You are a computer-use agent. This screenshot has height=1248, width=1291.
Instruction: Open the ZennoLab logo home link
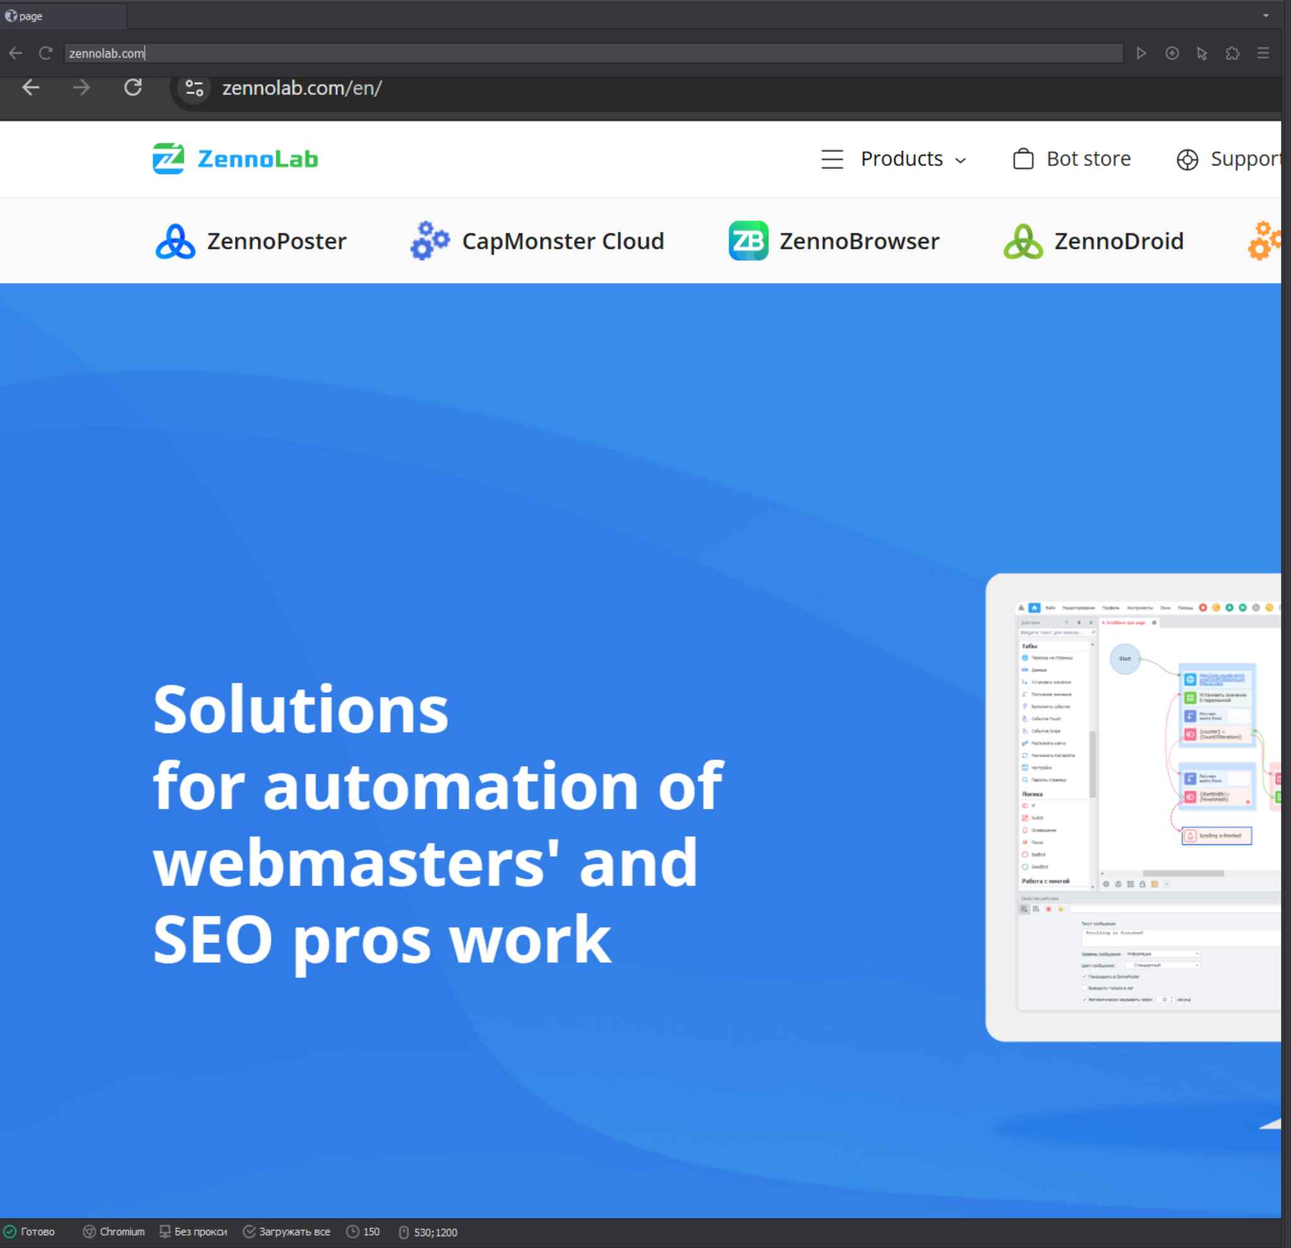coord(235,159)
